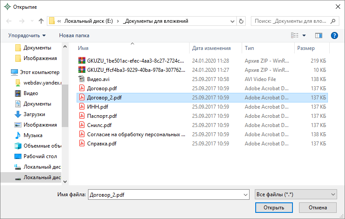The image size is (345, 219).
Task: Click the Музыка folder in sidebar
Action: click(33, 135)
